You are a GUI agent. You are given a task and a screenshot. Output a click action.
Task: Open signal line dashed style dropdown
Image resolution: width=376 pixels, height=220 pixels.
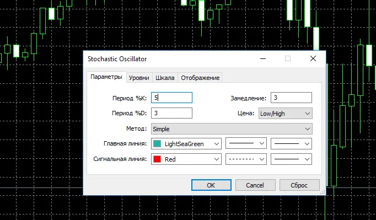click(246, 159)
